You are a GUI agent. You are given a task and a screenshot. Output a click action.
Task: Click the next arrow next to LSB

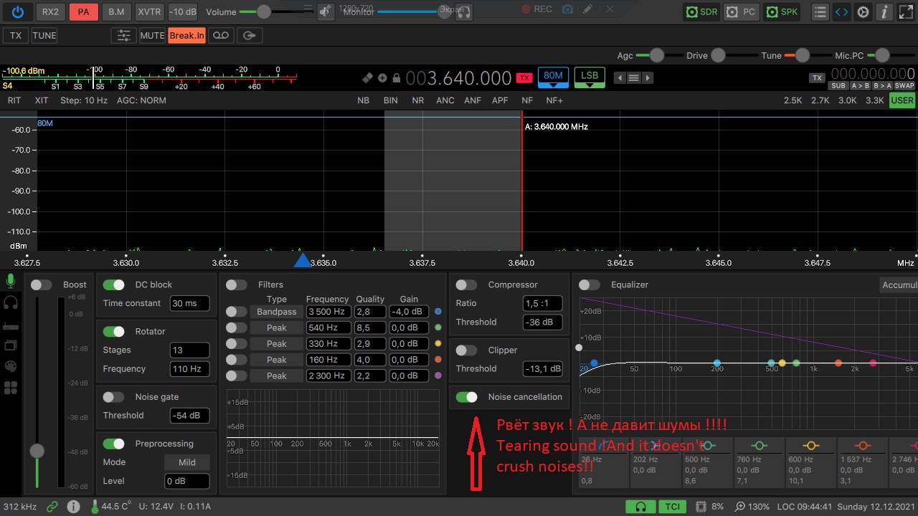click(x=648, y=78)
